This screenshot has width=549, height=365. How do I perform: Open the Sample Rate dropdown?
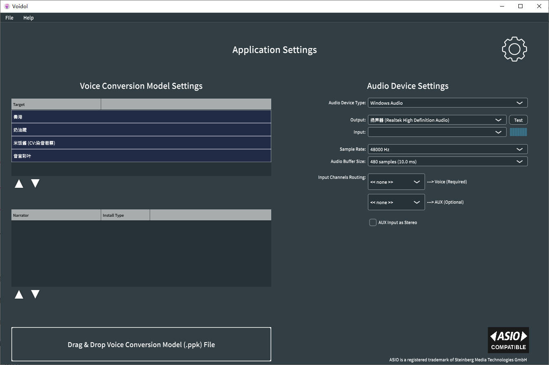(447, 150)
